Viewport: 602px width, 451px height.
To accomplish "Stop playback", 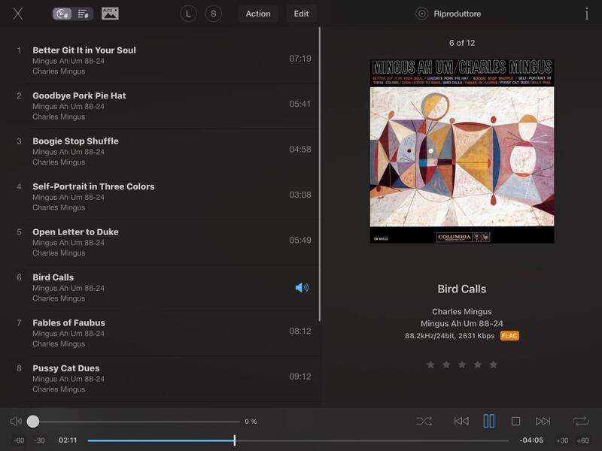I will pos(516,422).
